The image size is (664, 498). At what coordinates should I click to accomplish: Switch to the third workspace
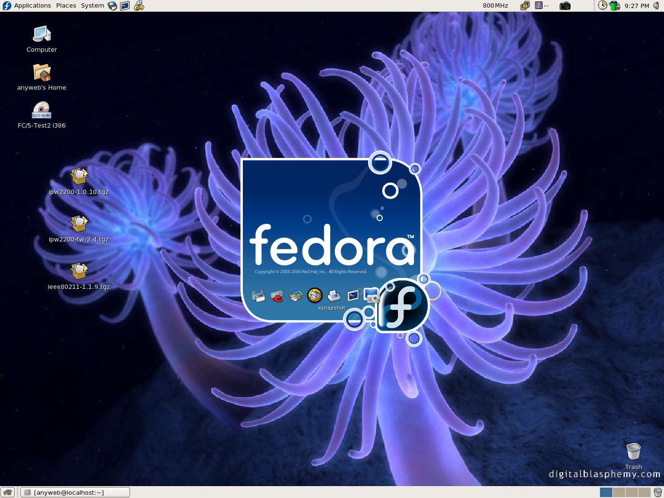pos(632,492)
